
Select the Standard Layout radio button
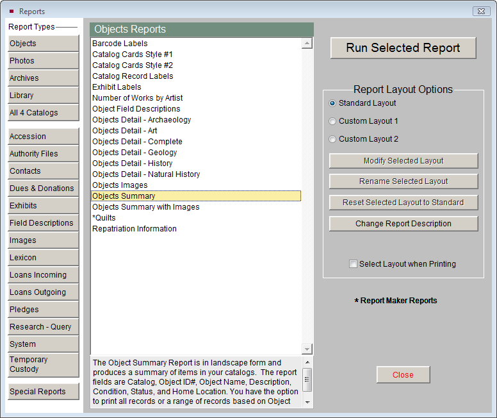(332, 103)
